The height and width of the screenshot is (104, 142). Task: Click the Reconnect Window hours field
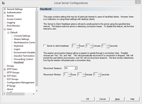(x=66, y=75)
